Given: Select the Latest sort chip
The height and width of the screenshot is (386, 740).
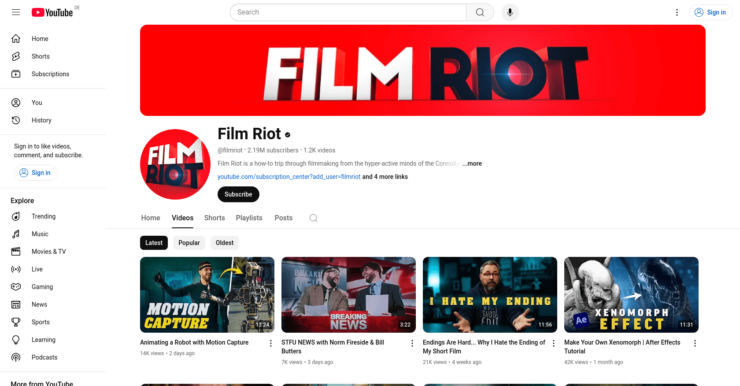Looking at the screenshot, I should tap(154, 243).
